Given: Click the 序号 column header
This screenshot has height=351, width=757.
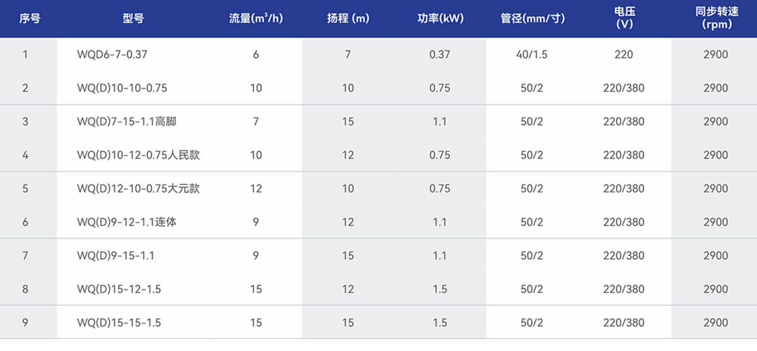Looking at the screenshot, I should 30,18.
